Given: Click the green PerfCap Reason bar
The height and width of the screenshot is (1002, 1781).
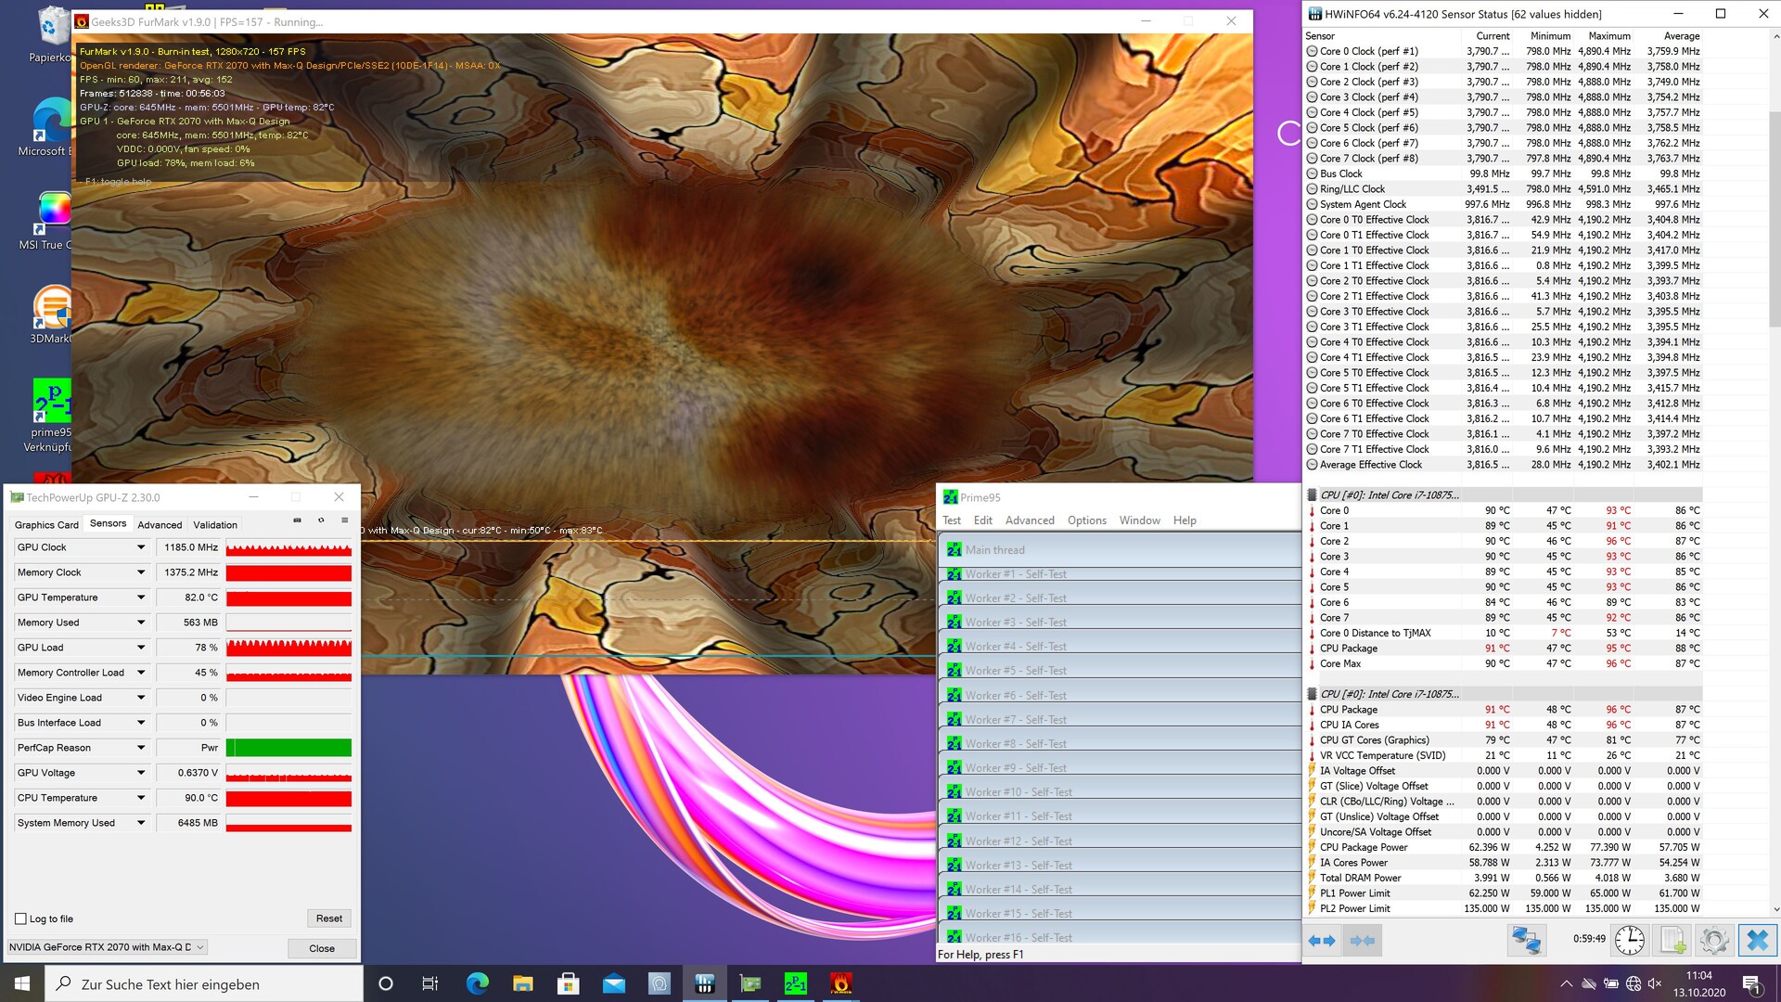Looking at the screenshot, I should point(288,748).
